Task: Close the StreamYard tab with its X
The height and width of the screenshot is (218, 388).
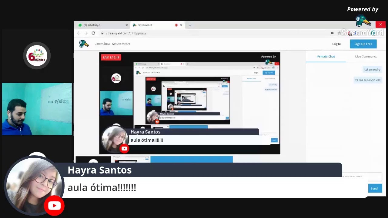Action: (181, 25)
